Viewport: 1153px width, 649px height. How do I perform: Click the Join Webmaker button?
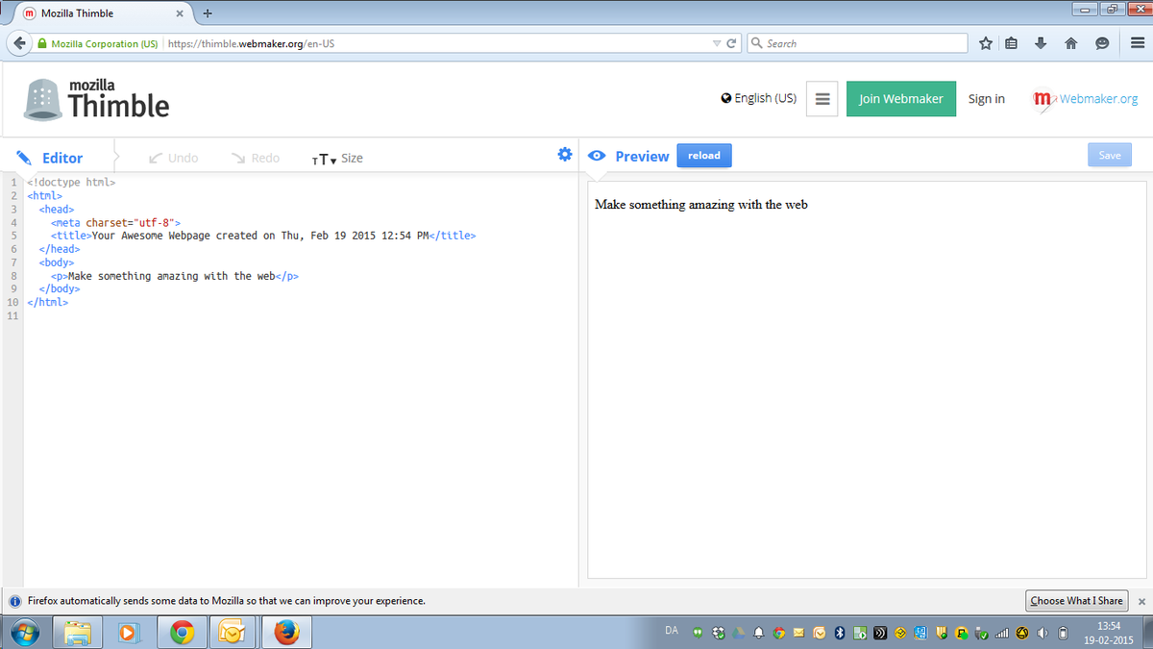click(x=901, y=99)
